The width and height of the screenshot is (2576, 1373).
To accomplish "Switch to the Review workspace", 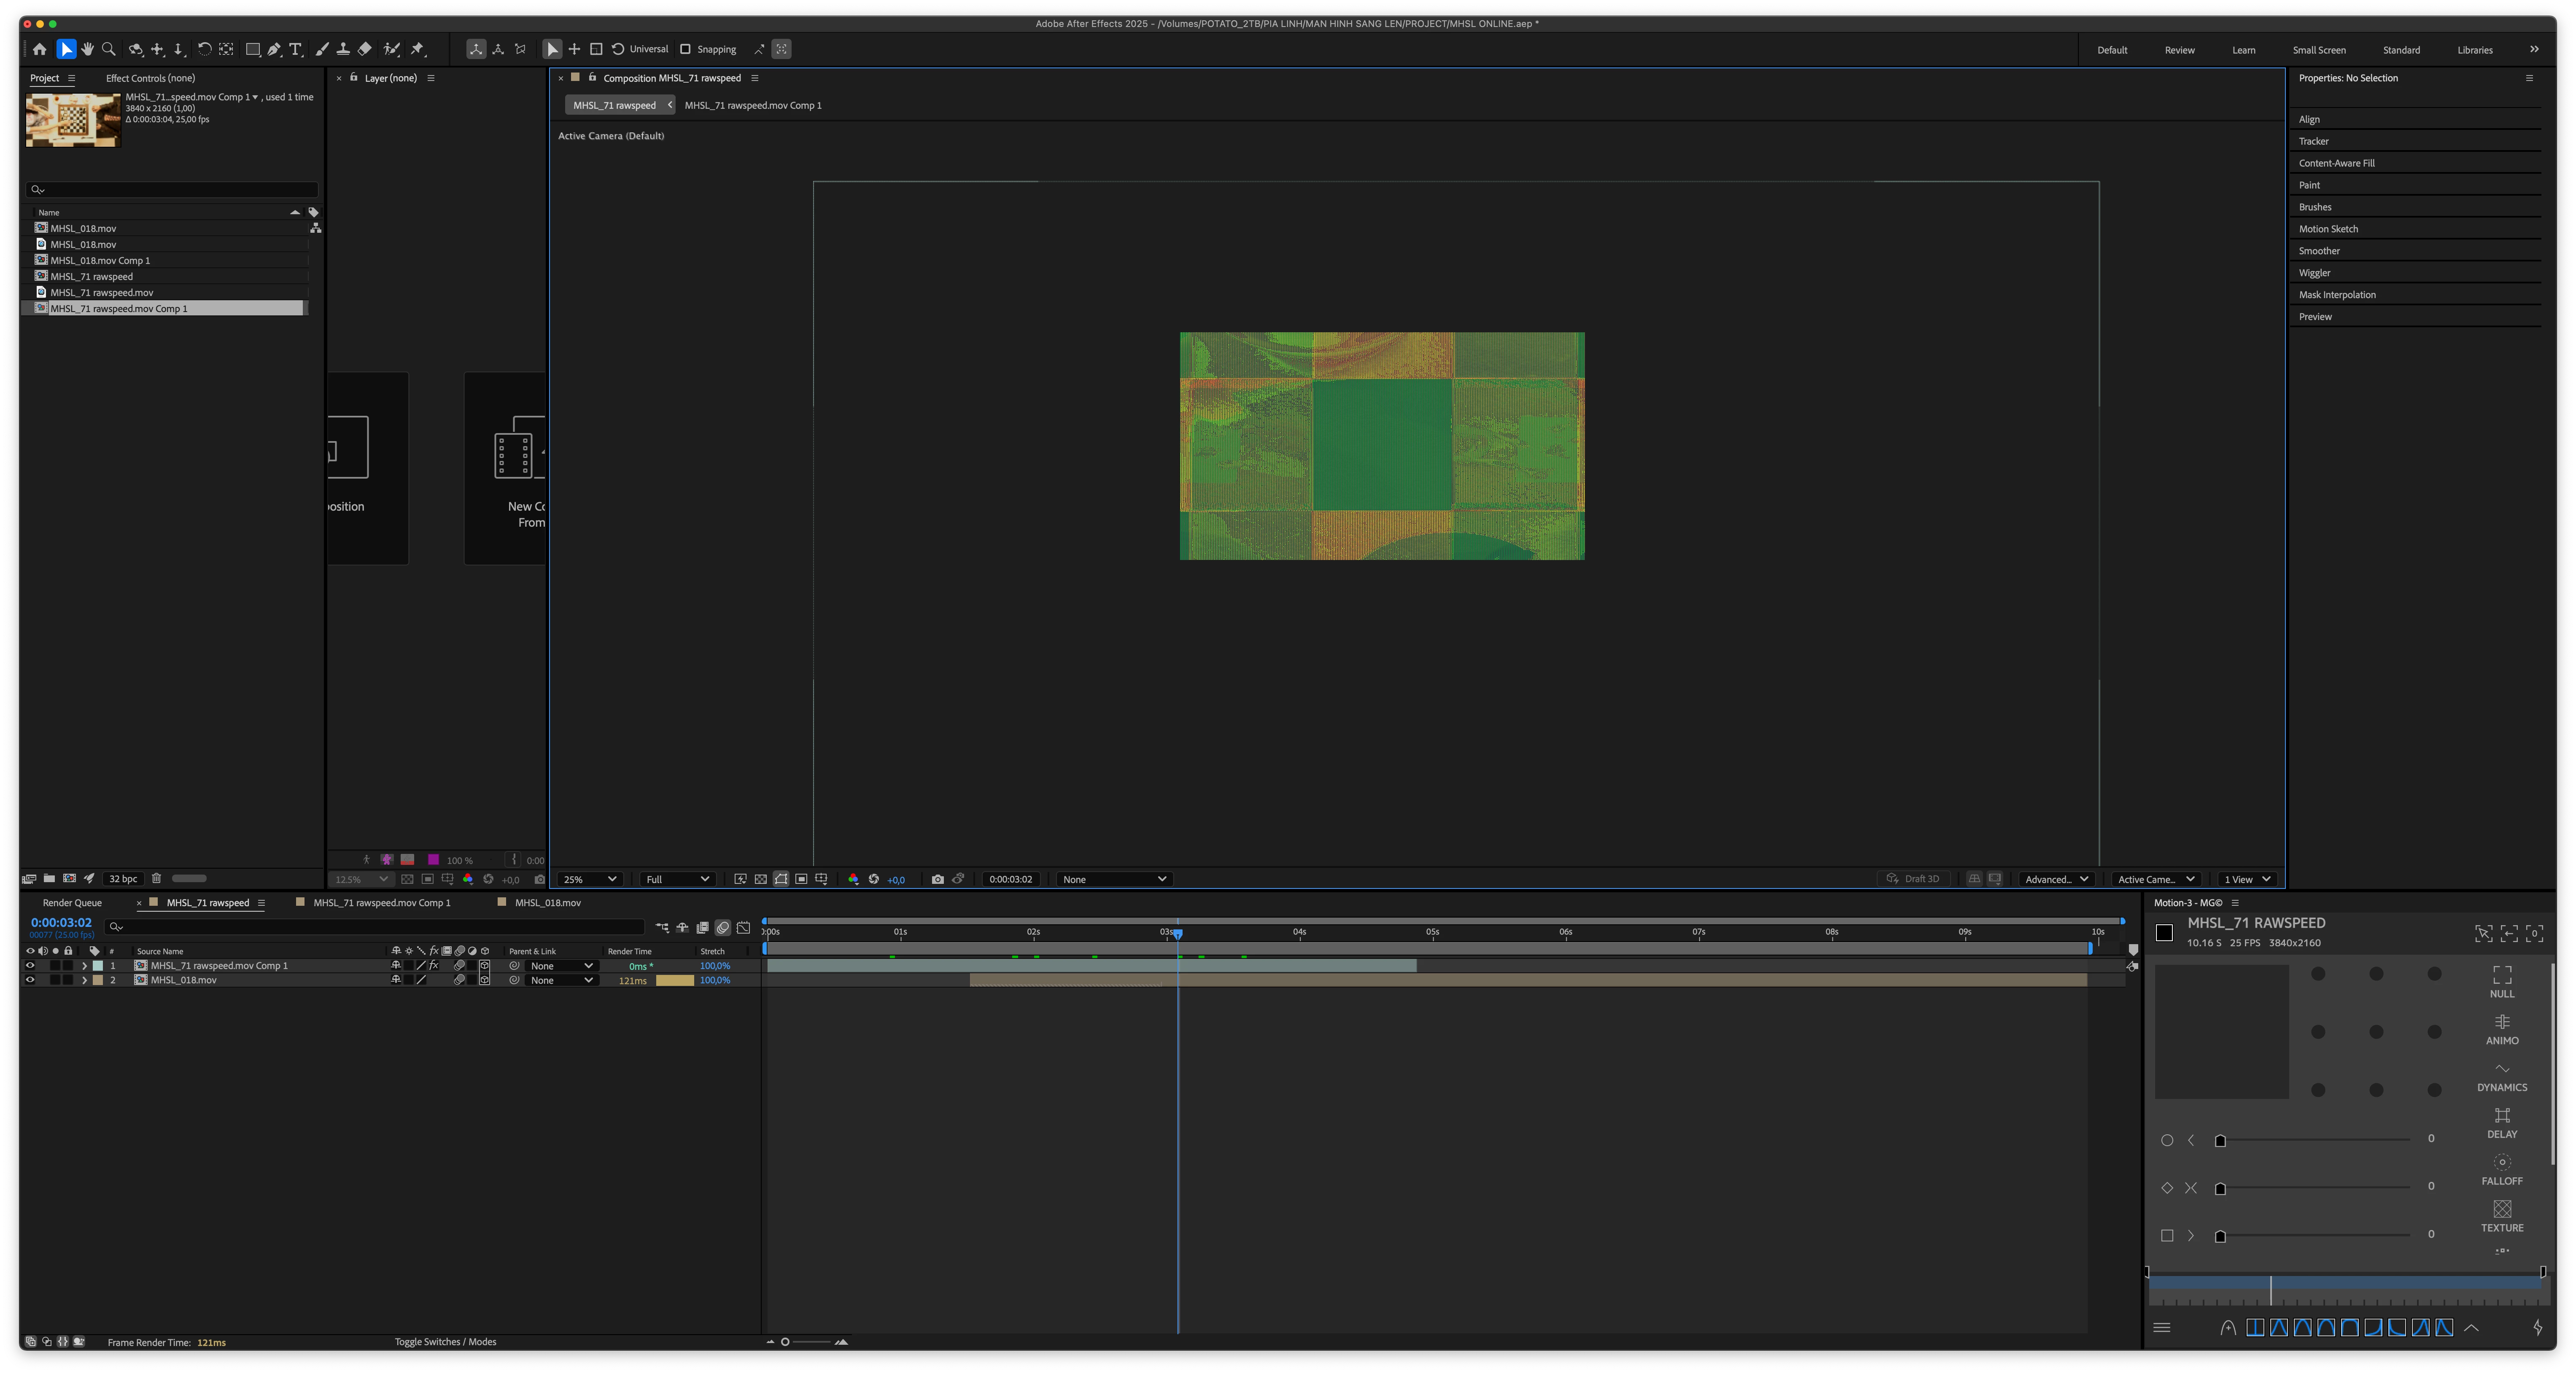I will point(2179,50).
